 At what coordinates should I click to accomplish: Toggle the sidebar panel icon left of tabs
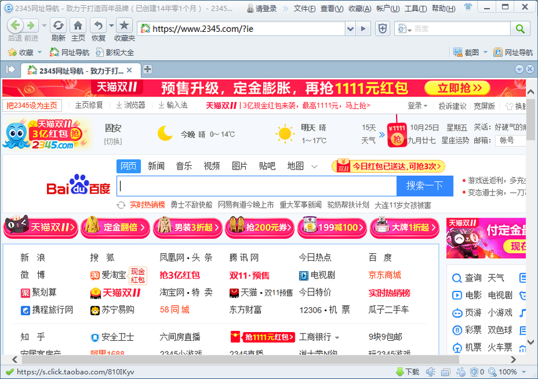tap(10, 69)
